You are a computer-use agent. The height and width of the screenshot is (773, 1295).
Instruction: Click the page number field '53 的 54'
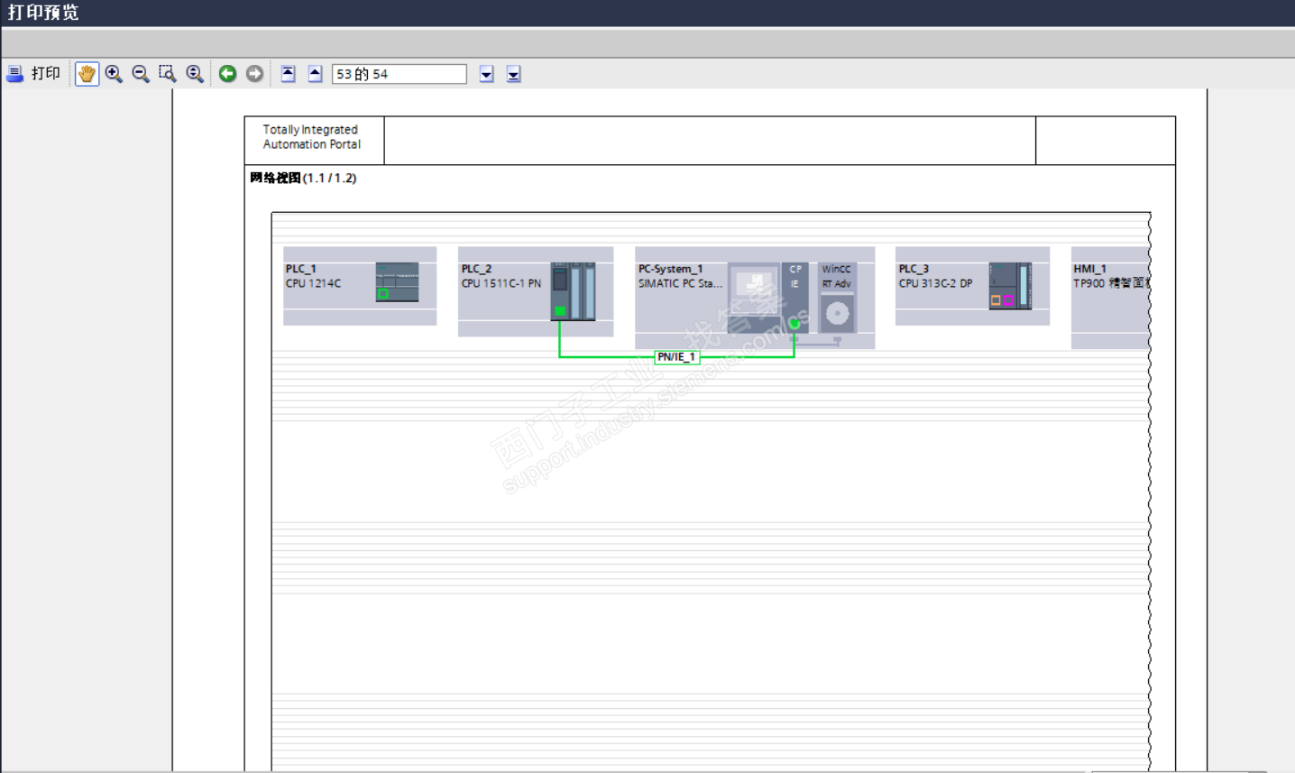click(x=400, y=74)
